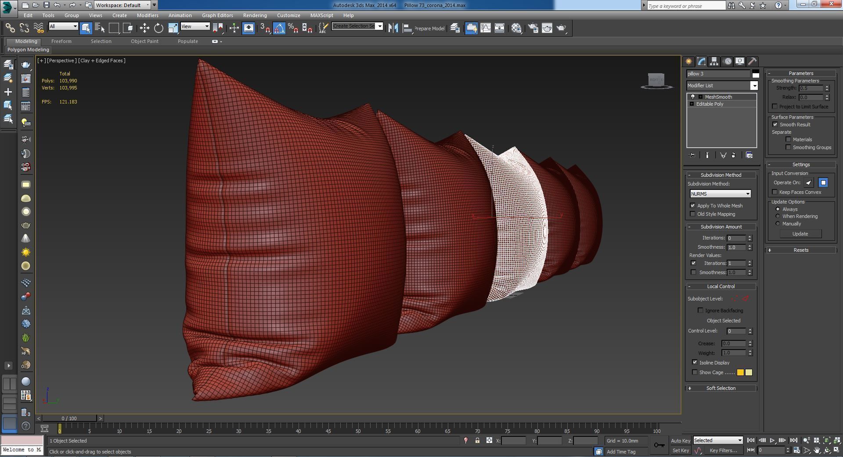Remove modifier from the stack

click(x=733, y=155)
